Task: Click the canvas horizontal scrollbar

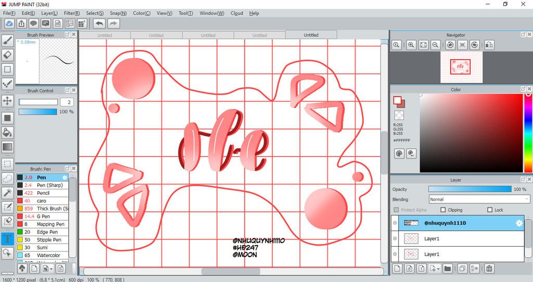Action: click(x=231, y=272)
